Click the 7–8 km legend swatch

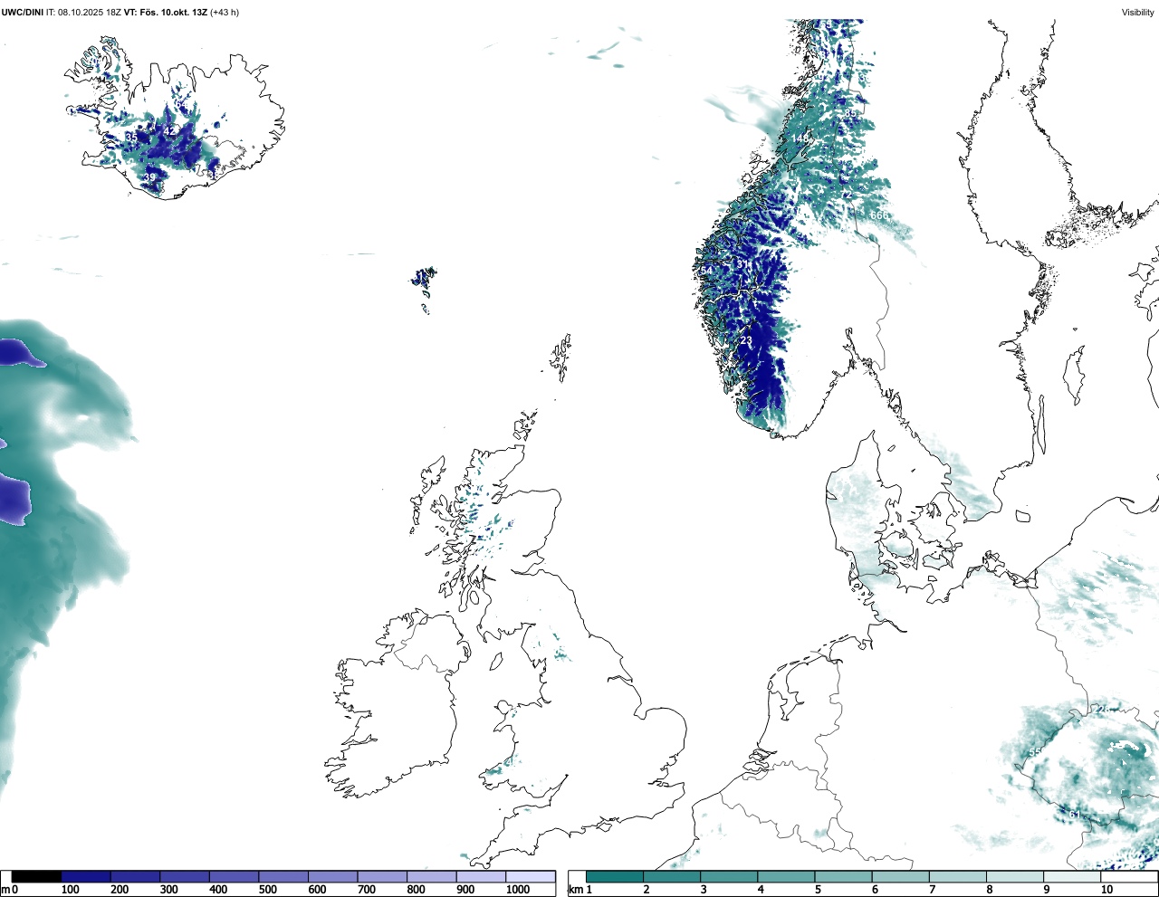(957, 876)
